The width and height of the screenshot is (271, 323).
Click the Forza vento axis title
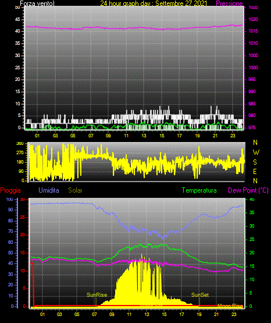tap(37, 3)
